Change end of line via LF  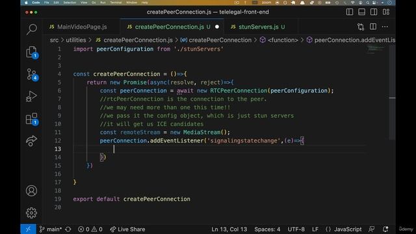315,229
